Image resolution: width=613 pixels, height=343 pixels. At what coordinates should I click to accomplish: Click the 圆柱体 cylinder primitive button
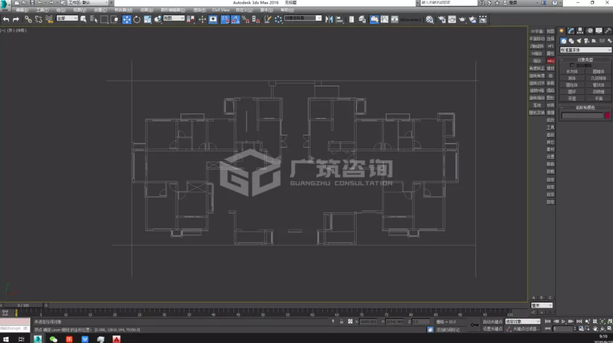pyautogui.click(x=572, y=85)
